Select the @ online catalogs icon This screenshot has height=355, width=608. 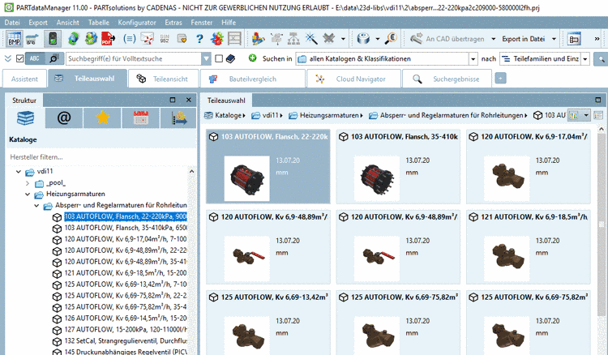(x=64, y=118)
